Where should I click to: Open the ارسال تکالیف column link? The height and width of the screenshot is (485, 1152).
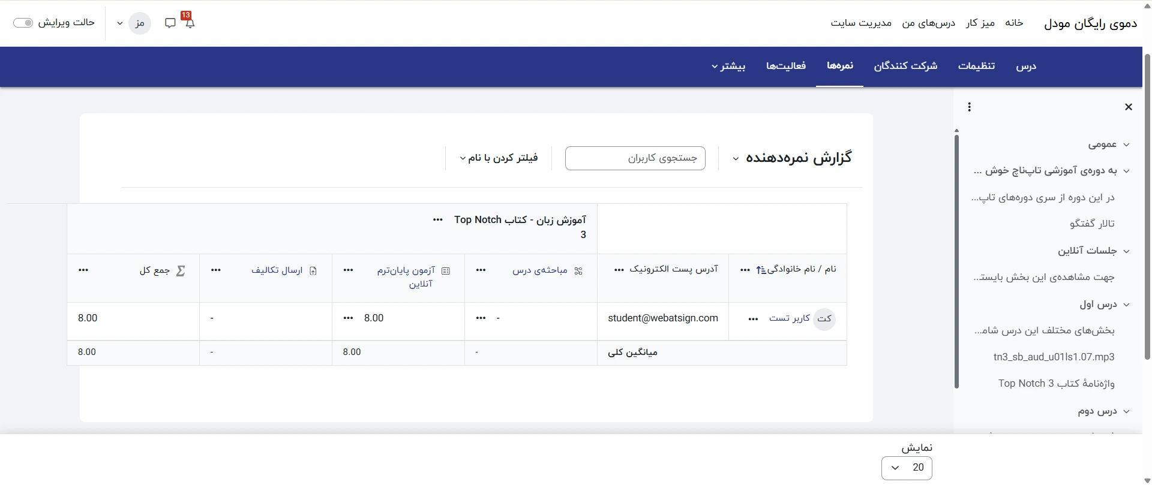coord(277,270)
